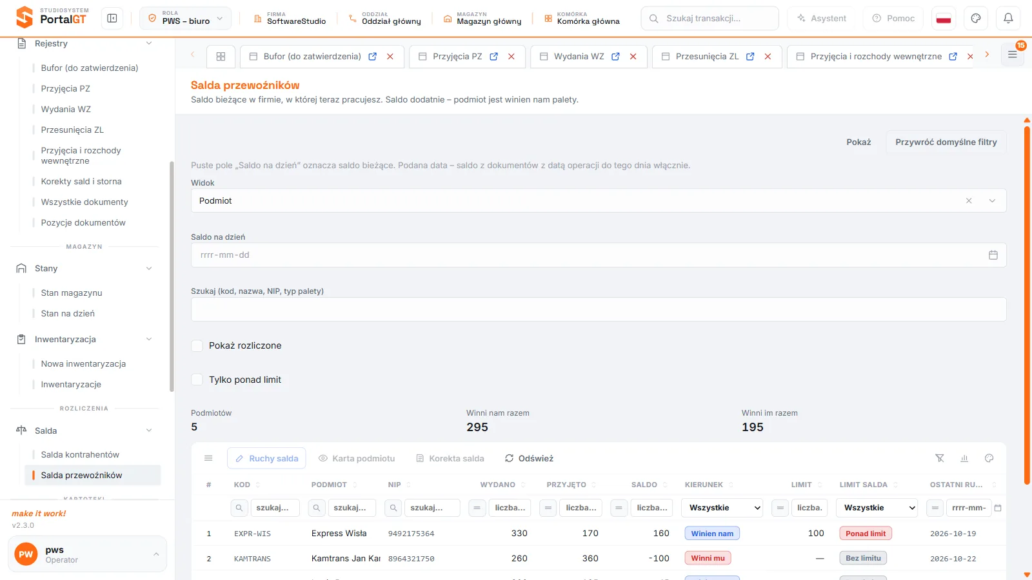
Task: Click Przywróć domyślne filtry
Action: click(946, 142)
